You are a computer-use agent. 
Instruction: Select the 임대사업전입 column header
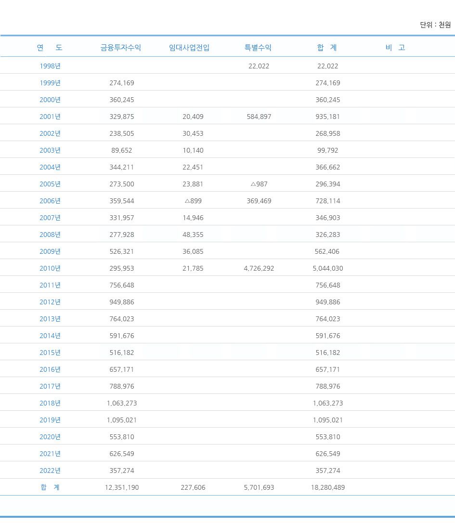click(x=189, y=48)
